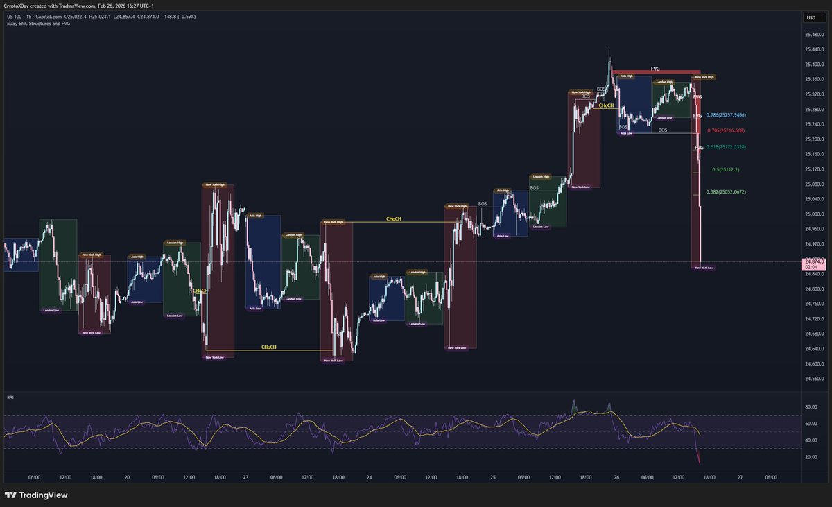This screenshot has width=832, height=507.
Task: Click the 60.00 level on the RSI axis
Action: pyautogui.click(x=811, y=423)
